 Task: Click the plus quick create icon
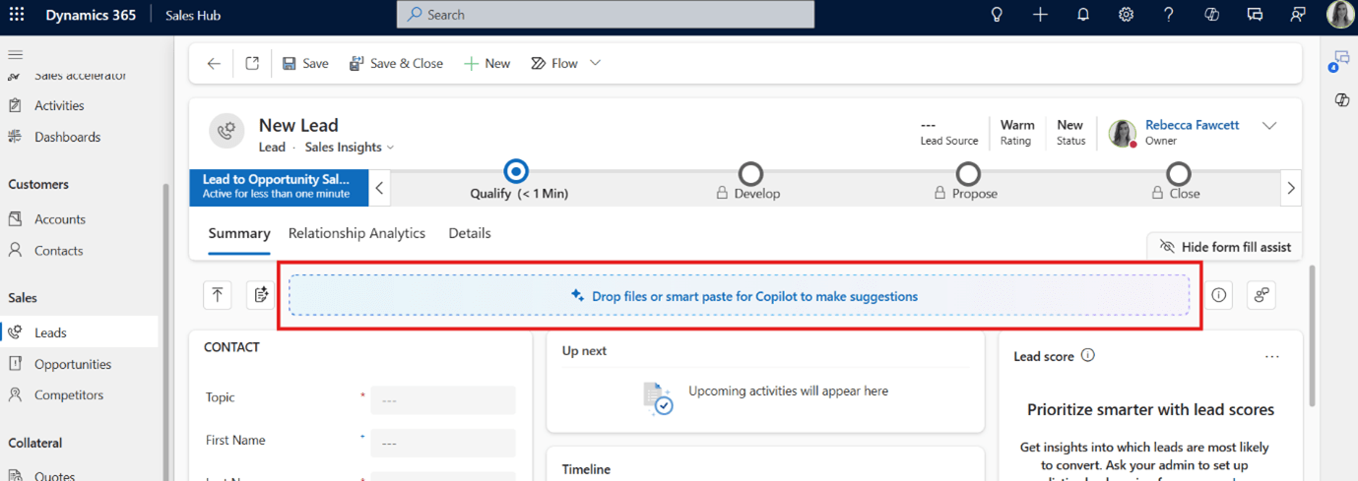tap(1040, 15)
